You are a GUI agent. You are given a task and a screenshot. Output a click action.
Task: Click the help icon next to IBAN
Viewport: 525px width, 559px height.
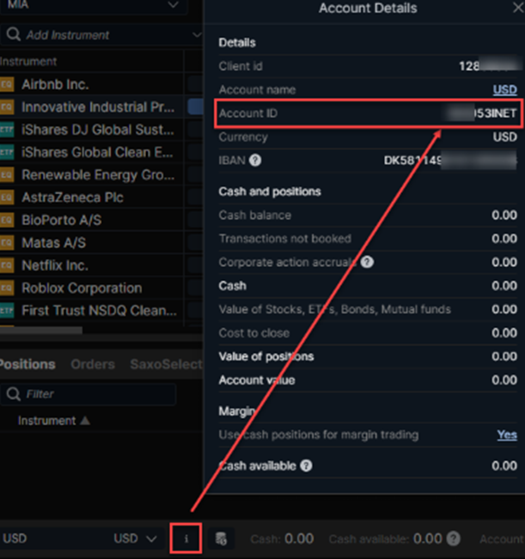tap(255, 160)
